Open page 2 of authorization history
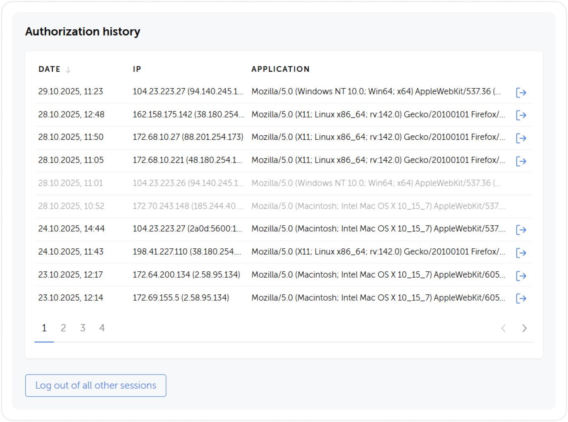The height and width of the screenshot is (422, 568). (63, 328)
